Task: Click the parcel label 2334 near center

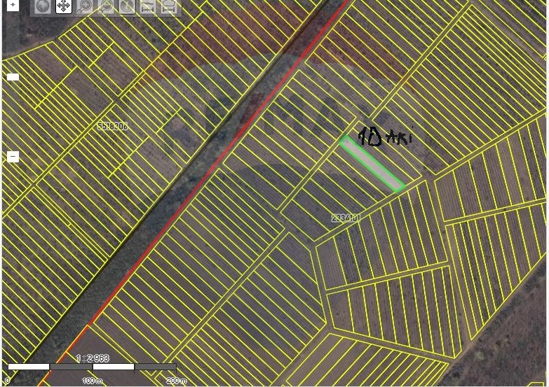Action: [345, 218]
